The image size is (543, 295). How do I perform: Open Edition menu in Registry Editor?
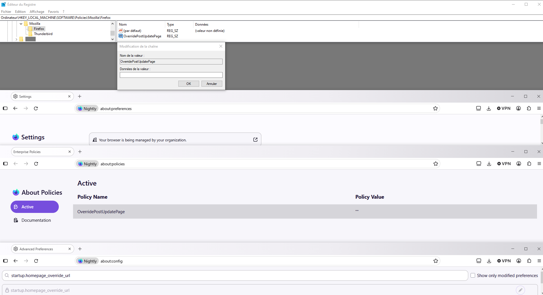tap(20, 12)
